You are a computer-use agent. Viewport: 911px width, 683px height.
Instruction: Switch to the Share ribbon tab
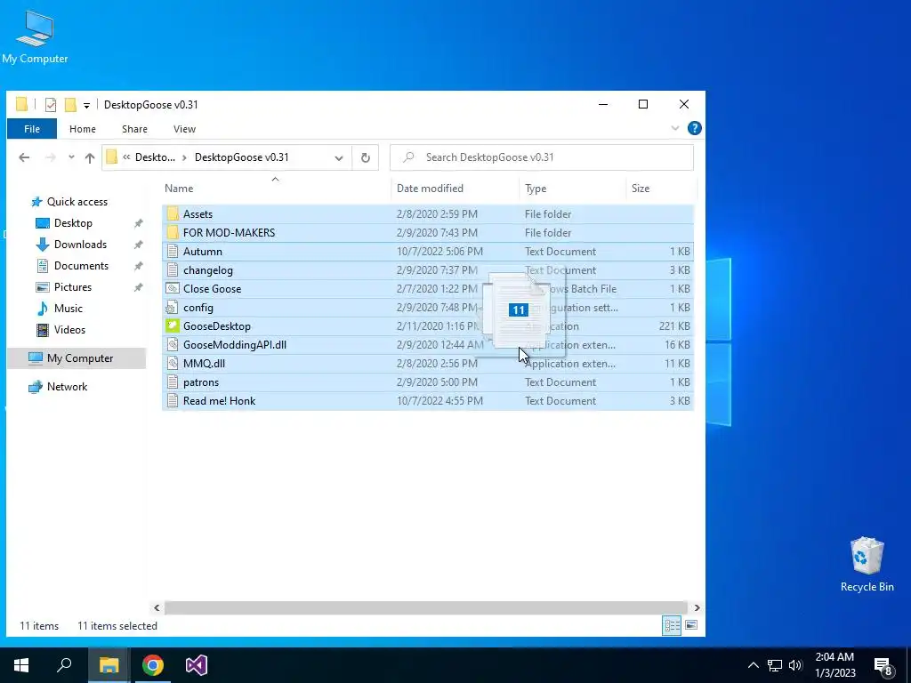click(x=134, y=129)
